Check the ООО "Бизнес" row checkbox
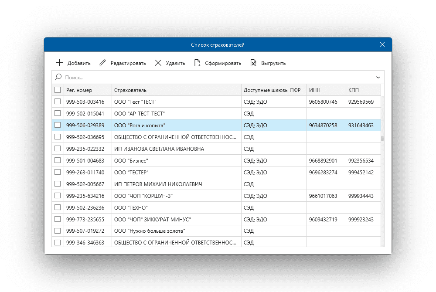This screenshot has width=436, height=292. [x=58, y=160]
